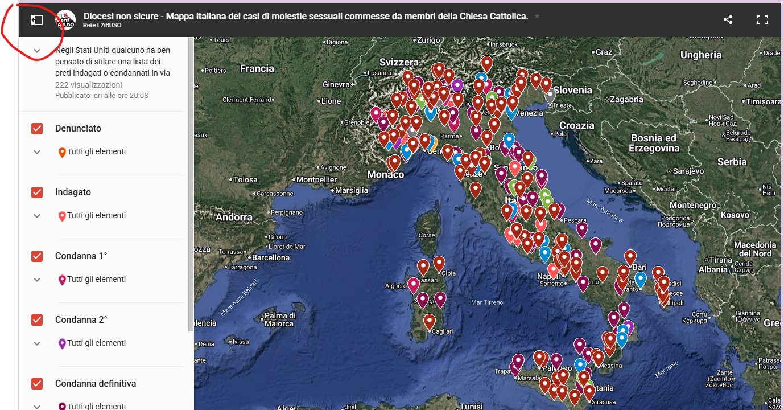Enter fullscreen map view
Screen dimensions: 784x410
pos(762,20)
